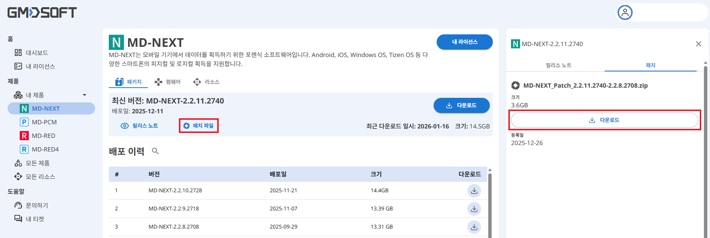The height and width of the screenshot is (238, 710).
Task: Switch to the 패키지 tab
Action: 129,82
